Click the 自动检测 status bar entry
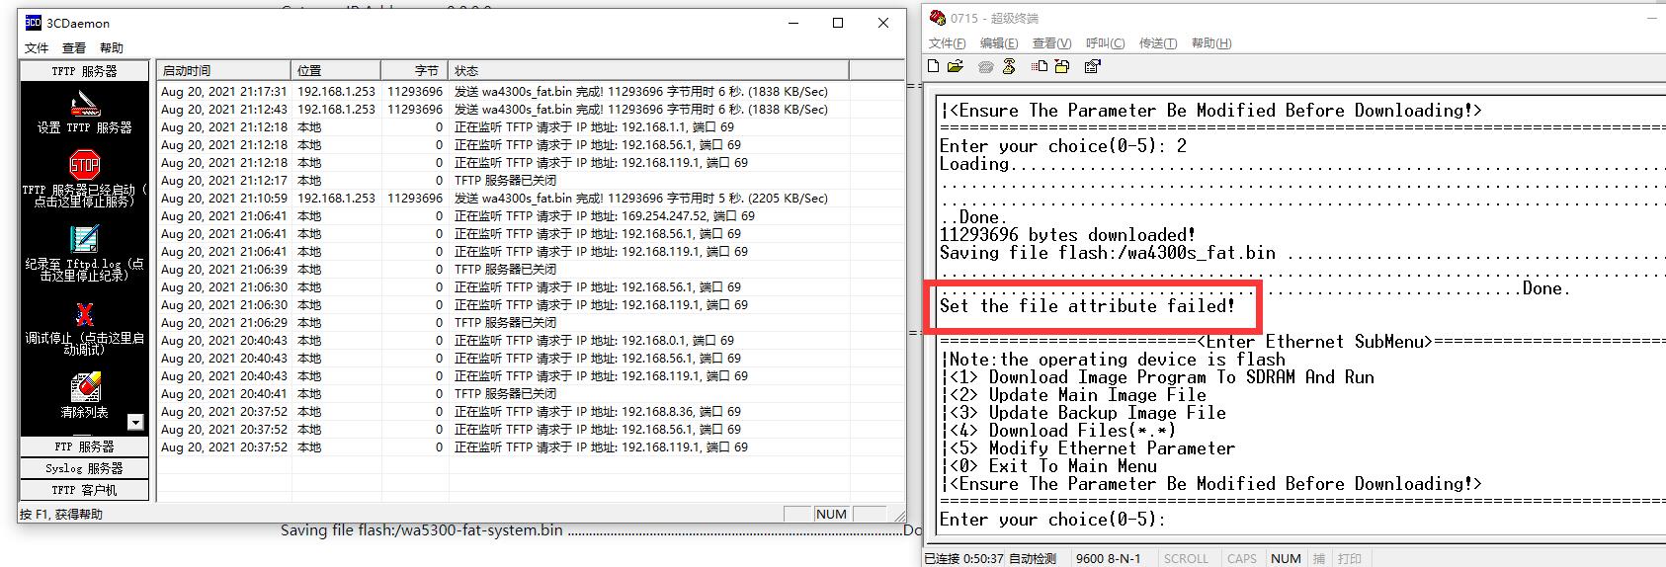The height and width of the screenshot is (567, 1666). tap(1033, 558)
